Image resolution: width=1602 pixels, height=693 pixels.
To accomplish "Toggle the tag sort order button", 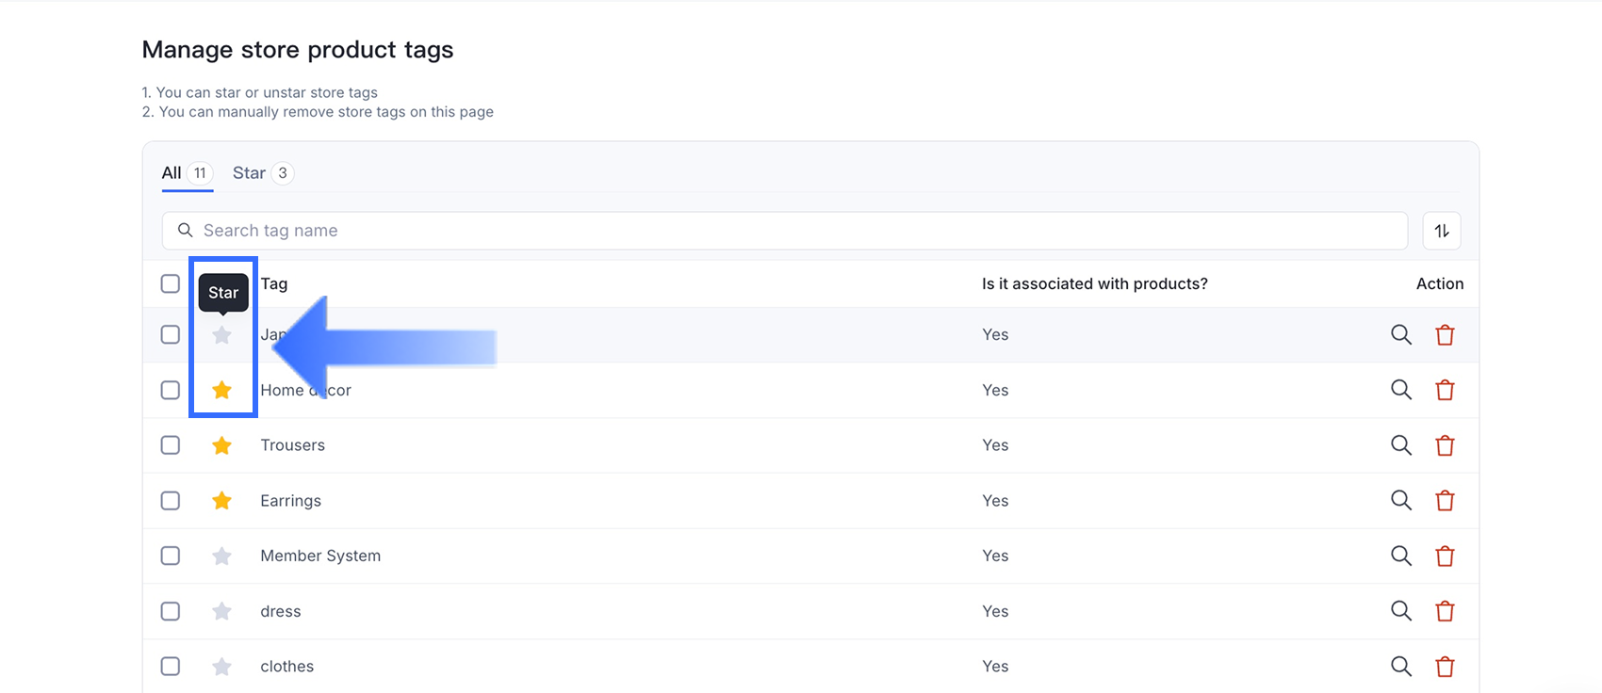I will pos(1441,231).
